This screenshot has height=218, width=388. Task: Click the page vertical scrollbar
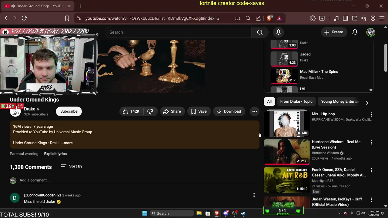pos(386,58)
